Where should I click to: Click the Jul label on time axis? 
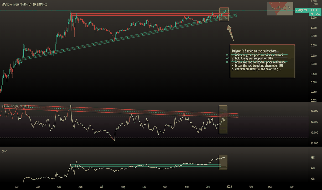pyautogui.click(x=101, y=187)
